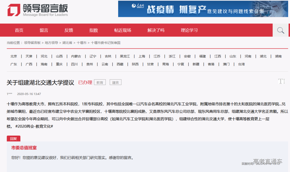
Task: Click 地方领导 breadcrumb link
Action: click(51, 43)
